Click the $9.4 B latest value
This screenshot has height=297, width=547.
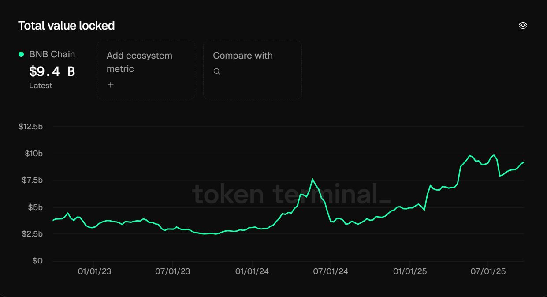[x=52, y=71]
